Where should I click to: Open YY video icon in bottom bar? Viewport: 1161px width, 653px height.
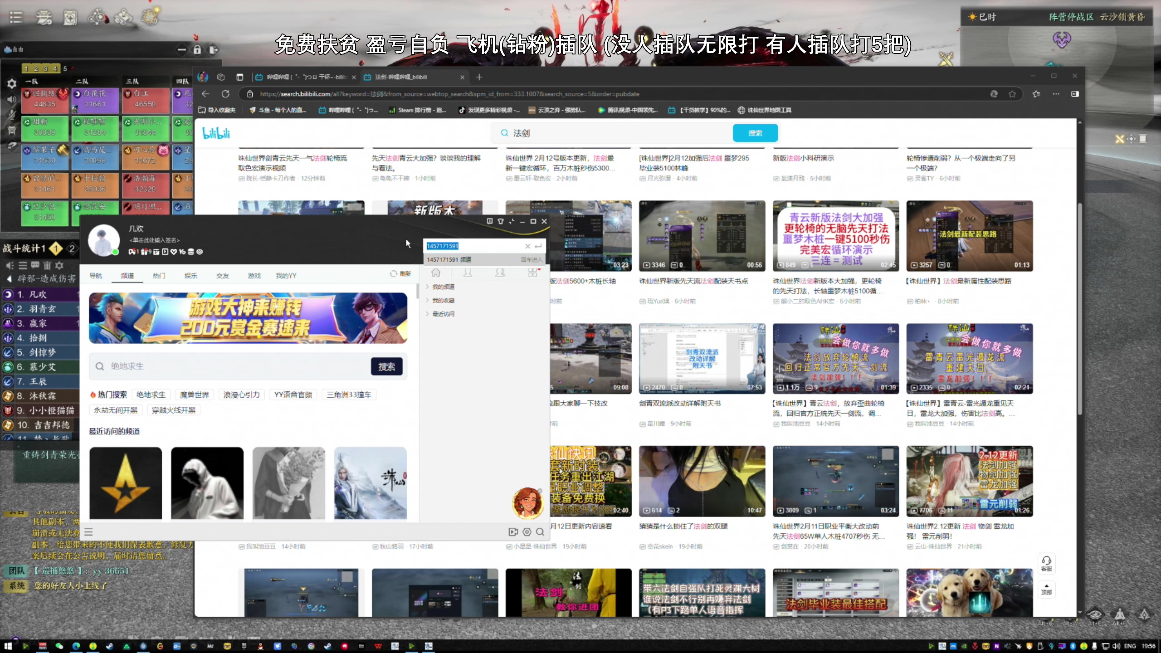click(513, 532)
